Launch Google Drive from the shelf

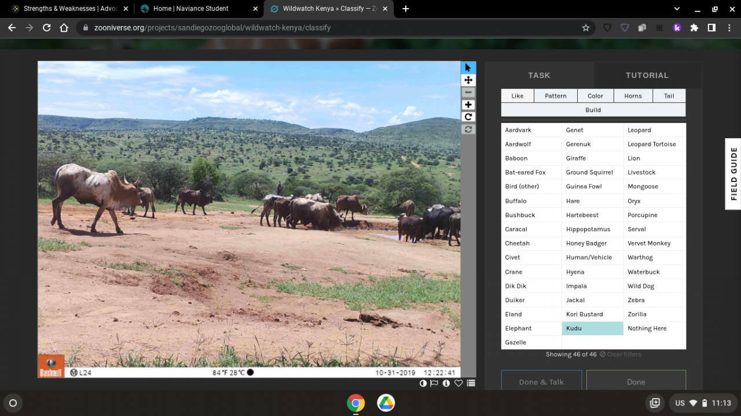386,403
